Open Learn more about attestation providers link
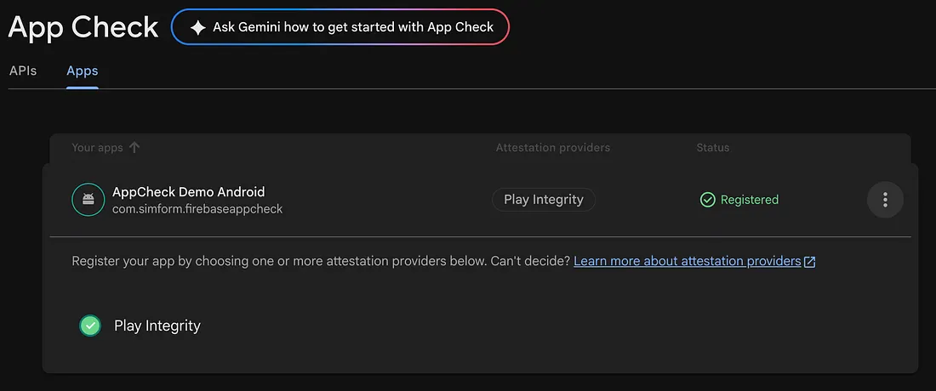936x391 pixels. pos(687,261)
